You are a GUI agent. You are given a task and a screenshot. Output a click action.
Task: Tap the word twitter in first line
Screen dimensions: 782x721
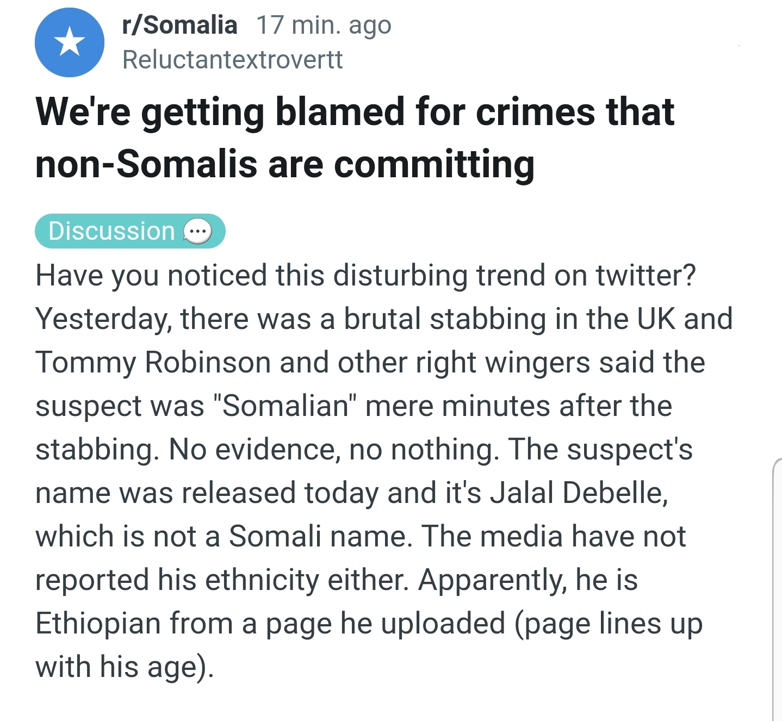tap(645, 275)
